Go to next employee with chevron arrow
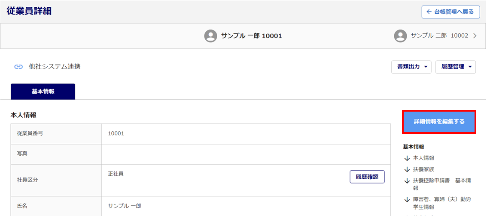Viewport: 487px width, 216px height. pos(475,36)
